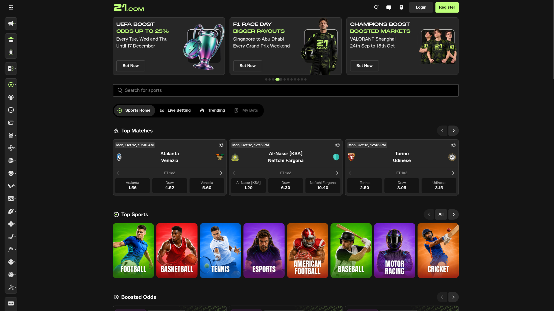Image resolution: width=554 pixels, height=311 pixels.
Task: Show All top sports
Action: point(441,215)
